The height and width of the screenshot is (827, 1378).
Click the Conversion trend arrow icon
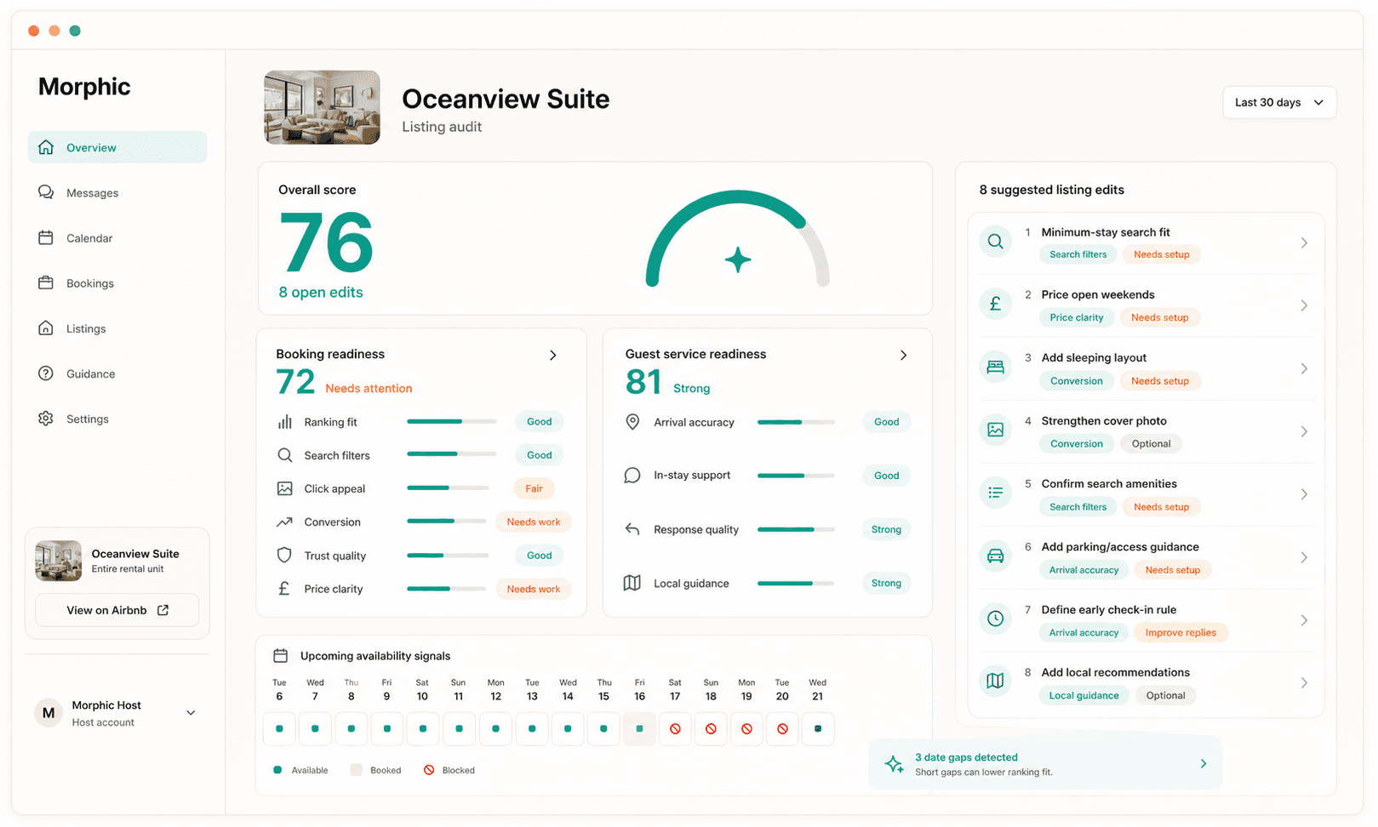tap(284, 522)
